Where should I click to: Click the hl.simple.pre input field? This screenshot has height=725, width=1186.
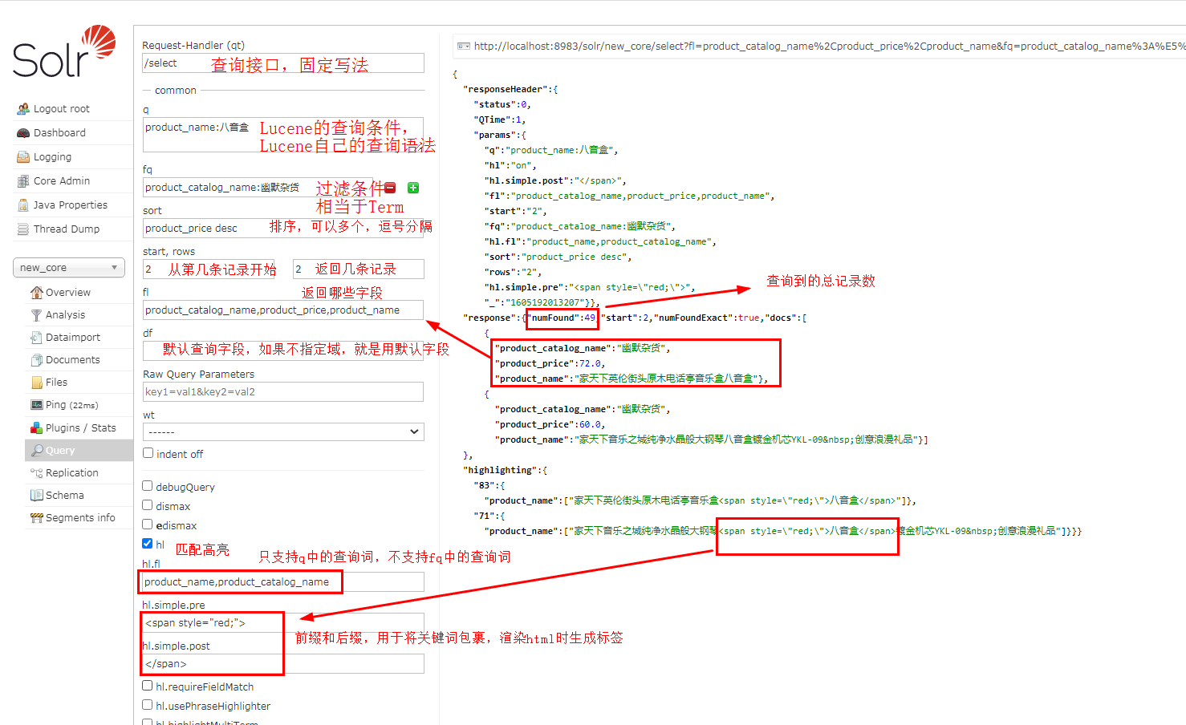(x=283, y=622)
